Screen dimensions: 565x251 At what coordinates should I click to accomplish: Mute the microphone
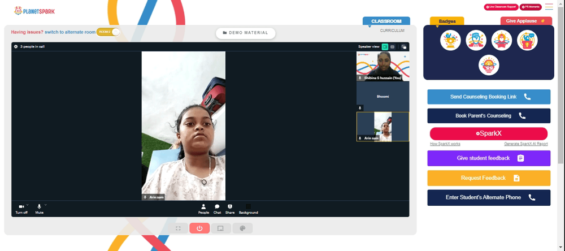tap(40, 209)
